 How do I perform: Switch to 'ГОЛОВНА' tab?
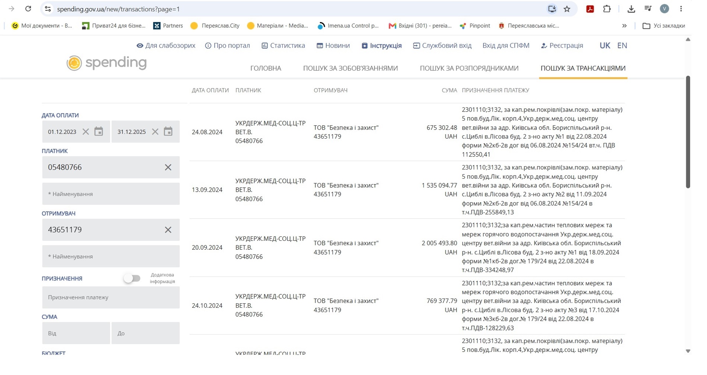(x=266, y=68)
